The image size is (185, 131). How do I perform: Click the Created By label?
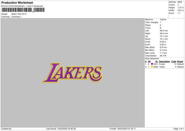click(6, 129)
